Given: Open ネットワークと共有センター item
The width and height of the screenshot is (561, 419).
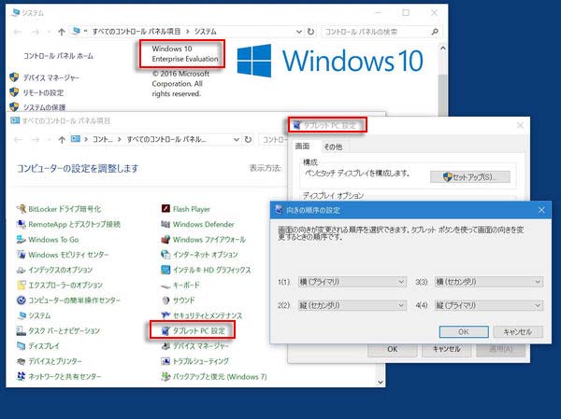Looking at the screenshot, I should 59,376.
